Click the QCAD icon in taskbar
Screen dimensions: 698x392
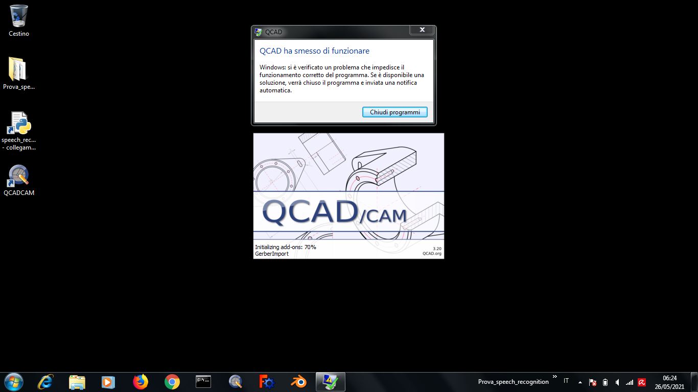point(236,382)
